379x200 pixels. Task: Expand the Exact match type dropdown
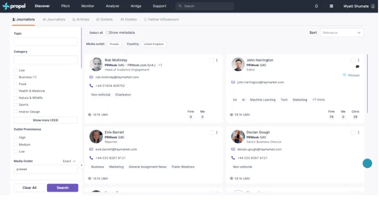point(70,161)
